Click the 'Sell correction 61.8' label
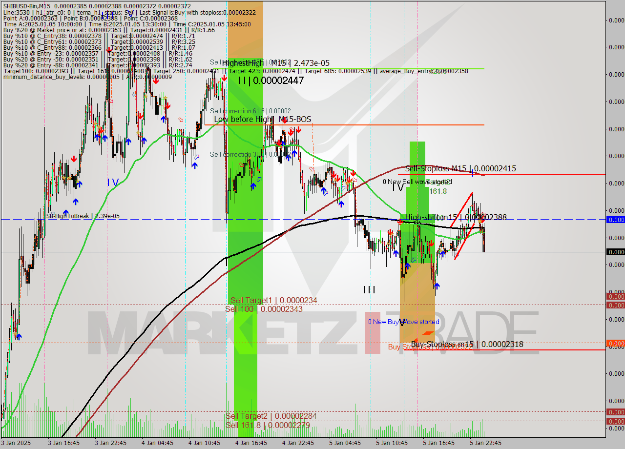Screen dimensions: 625x449 pos(250,111)
